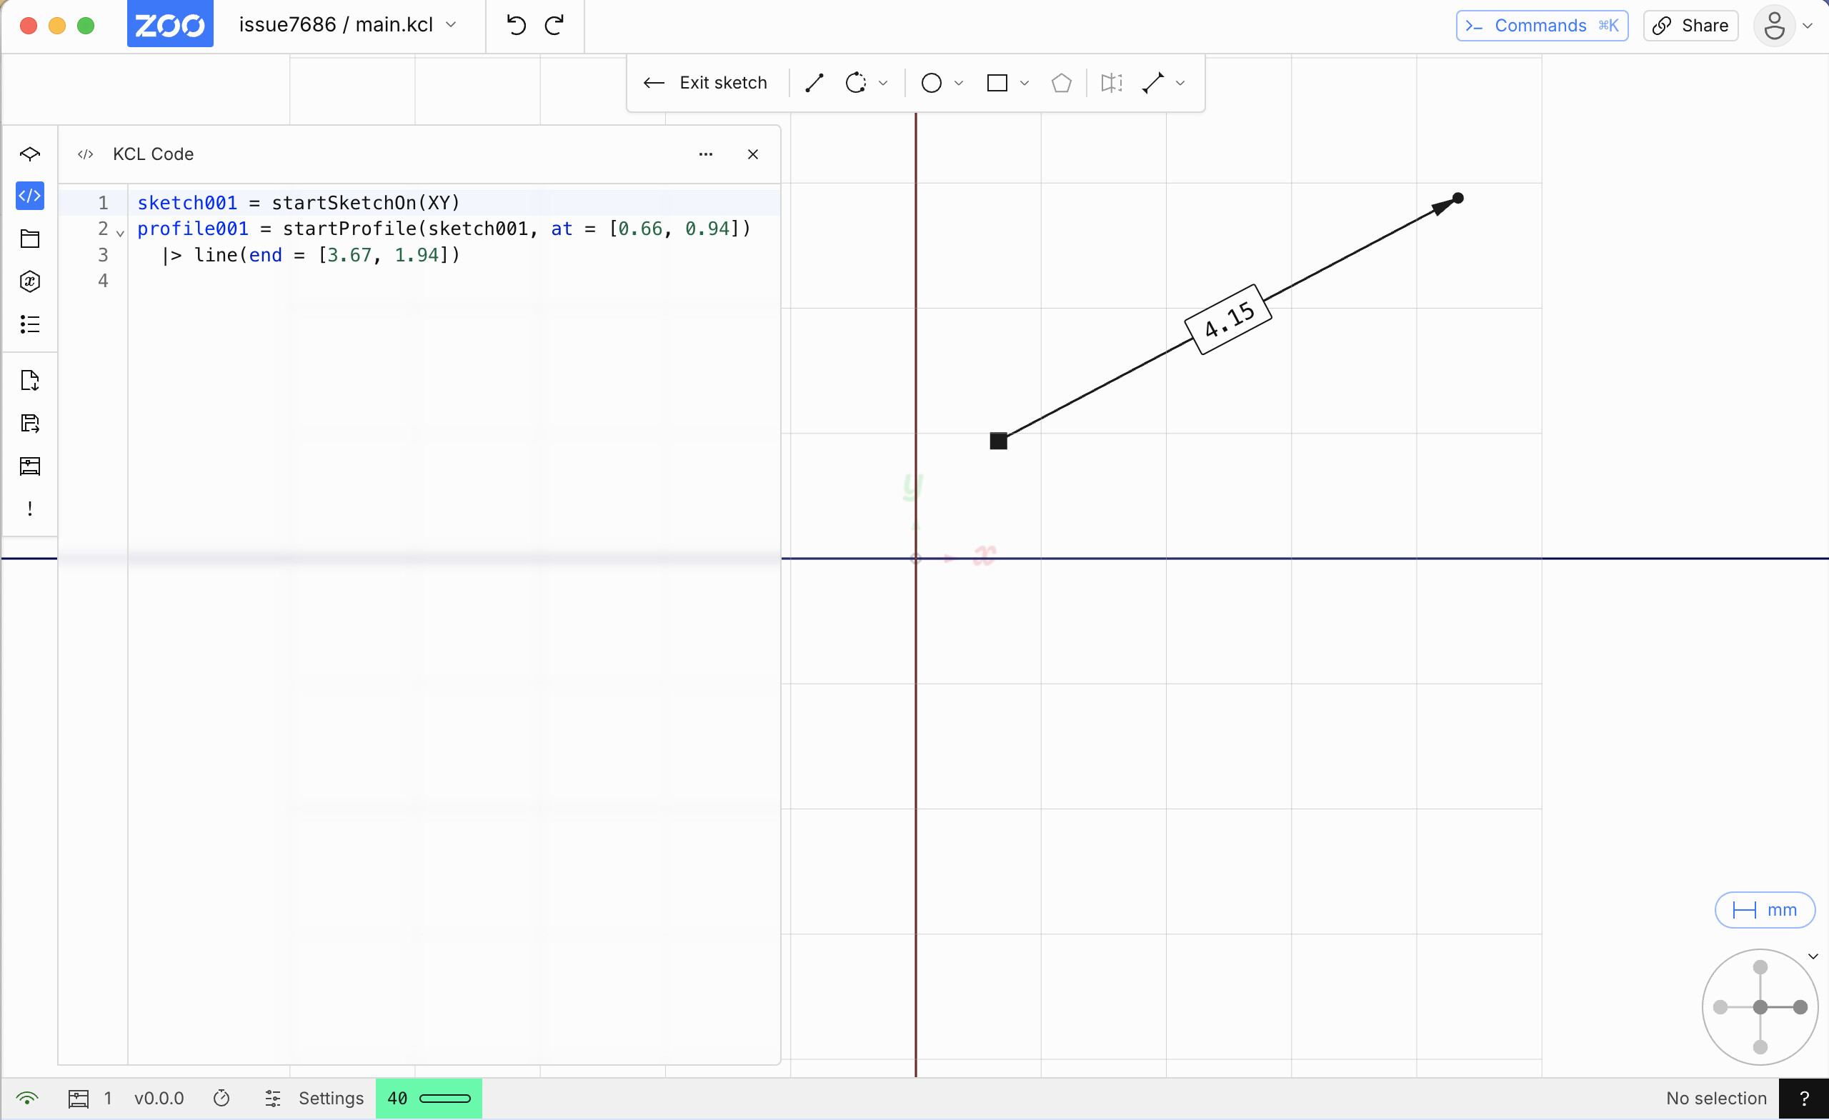
Task: Open the issue7686 / main.kcl project menu
Action: pos(347,24)
